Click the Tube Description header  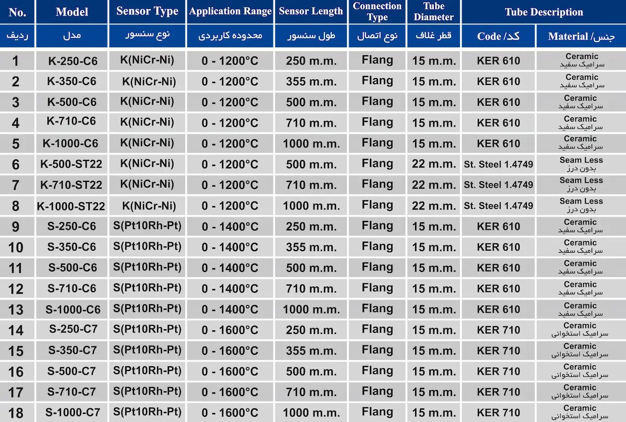point(544,12)
